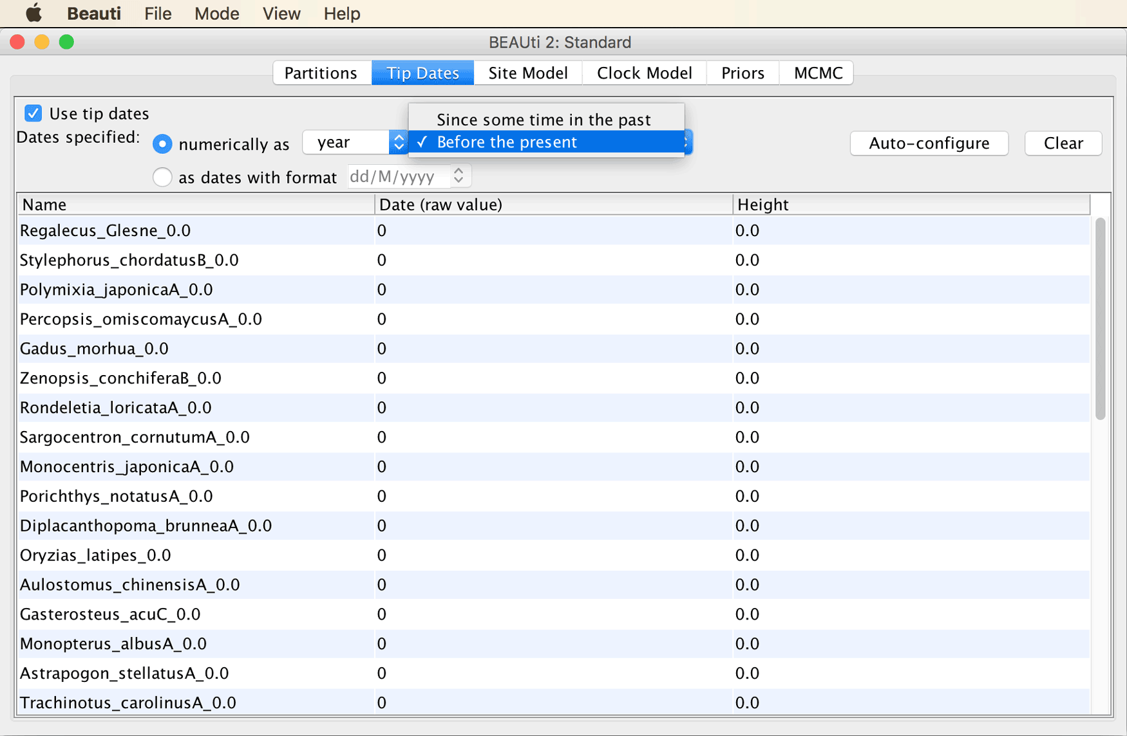Viewport: 1127px width, 736px height.
Task: Select the numerically as radio button
Action: pos(162,143)
